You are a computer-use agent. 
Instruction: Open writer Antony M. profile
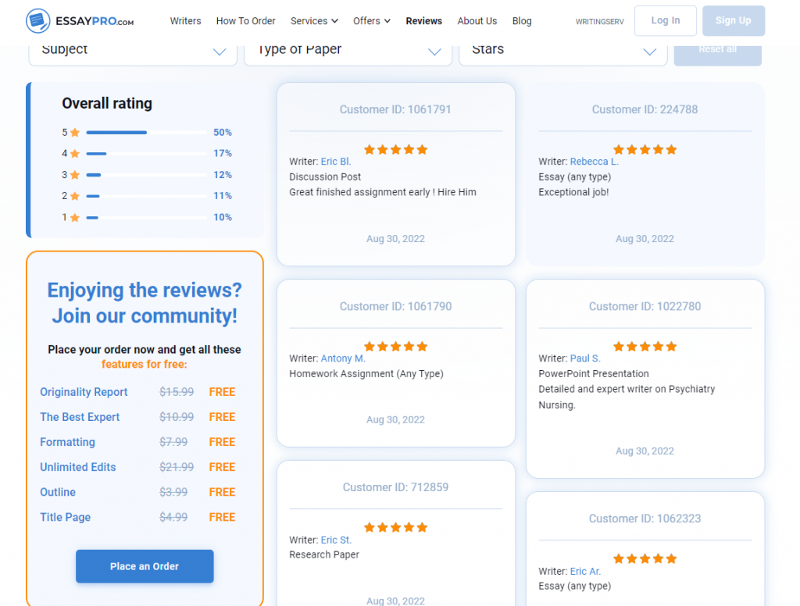pyautogui.click(x=343, y=358)
